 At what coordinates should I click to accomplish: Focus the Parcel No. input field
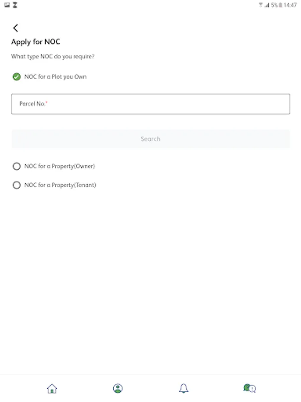click(x=150, y=104)
